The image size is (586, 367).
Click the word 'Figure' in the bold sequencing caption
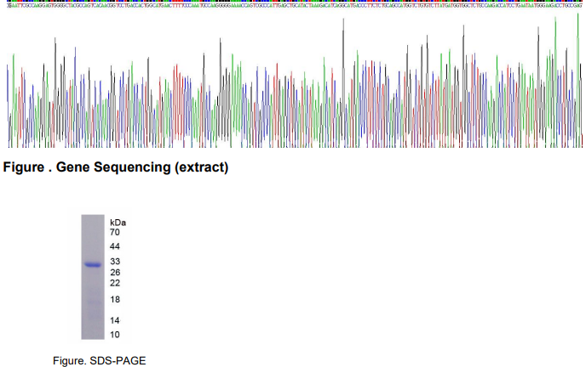[23, 168]
